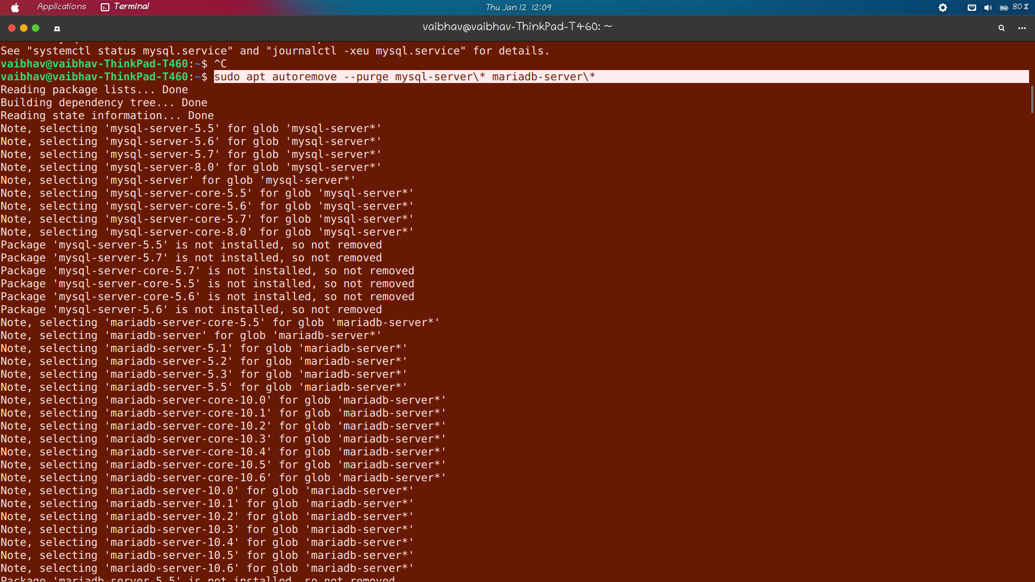
Task: Open the Applications menu
Action: point(61,7)
